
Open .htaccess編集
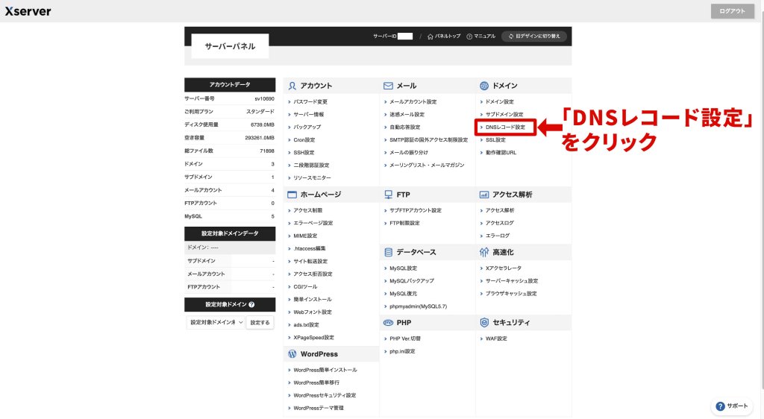tap(310, 248)
